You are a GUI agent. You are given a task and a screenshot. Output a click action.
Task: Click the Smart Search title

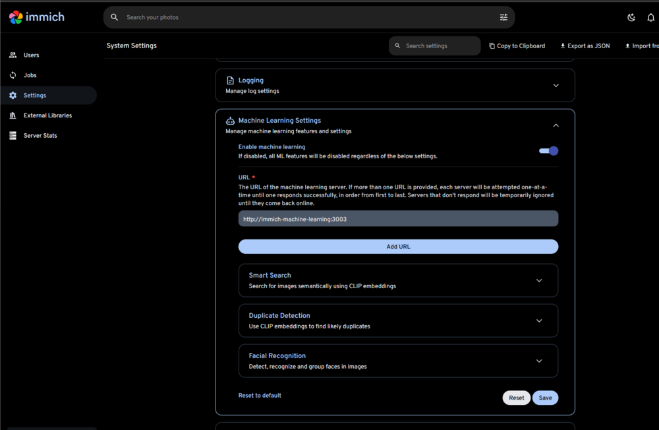(x=270, y=275)
